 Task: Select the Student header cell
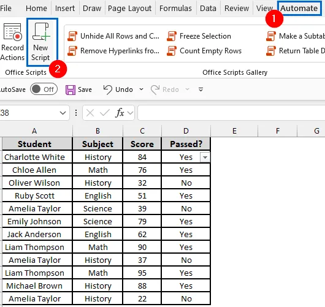(37, 144)
